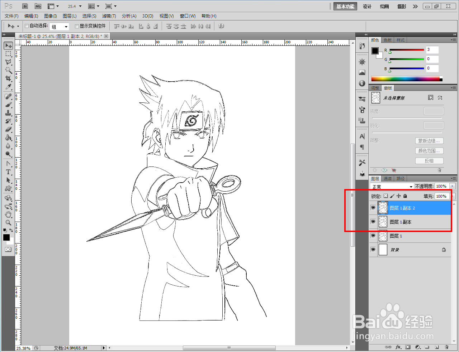This screenshot has width=459, height=352.
Task: Select the Brush tool
Action: (8, 105)
